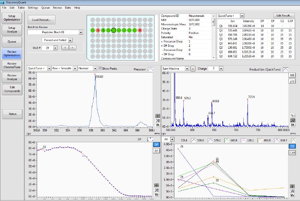
Task: Select the red failed well in plate
Action: click(98, 30)
